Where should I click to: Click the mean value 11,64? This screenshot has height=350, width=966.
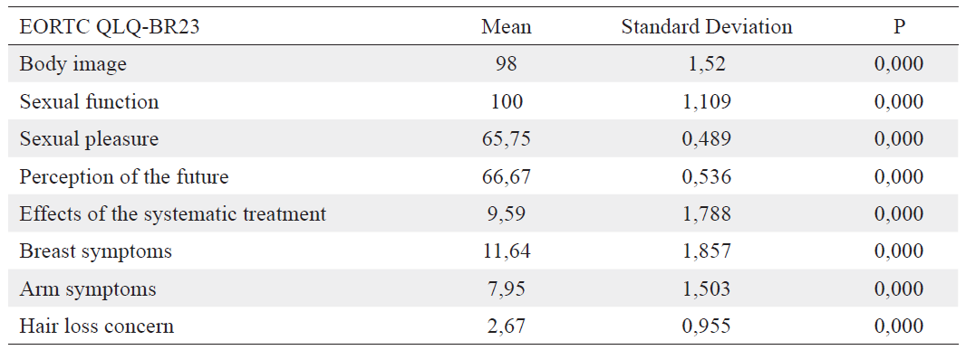pyautogui.click(x=507, y=251)
